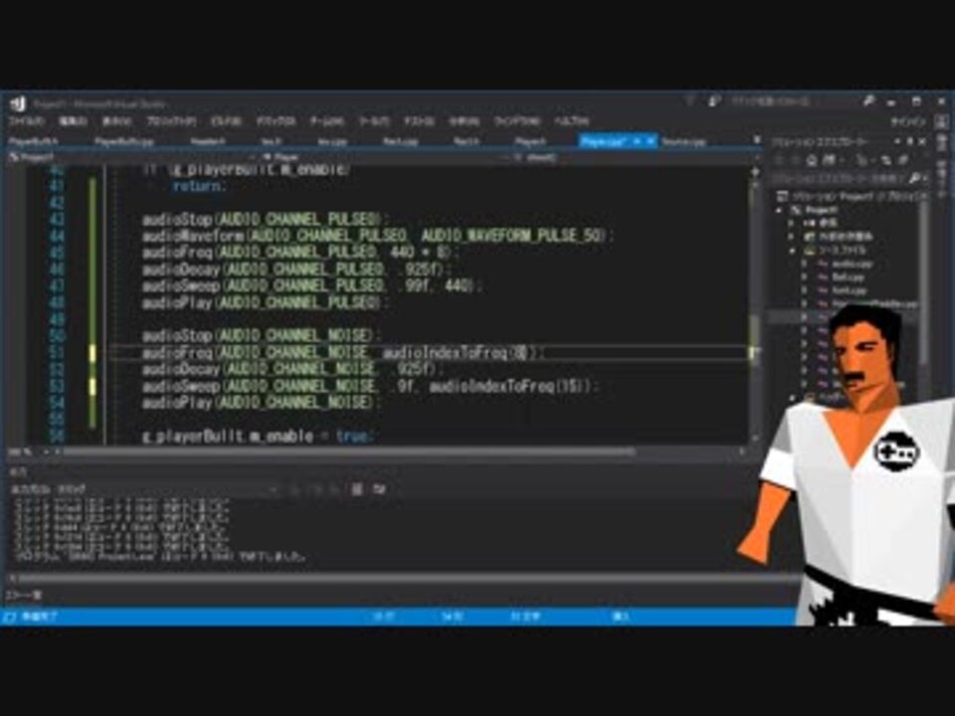Viewport: 955px width, 716px height.
Task: Toggle auto-hide pin on Solution Explorer
Action: tap(910, 142)
